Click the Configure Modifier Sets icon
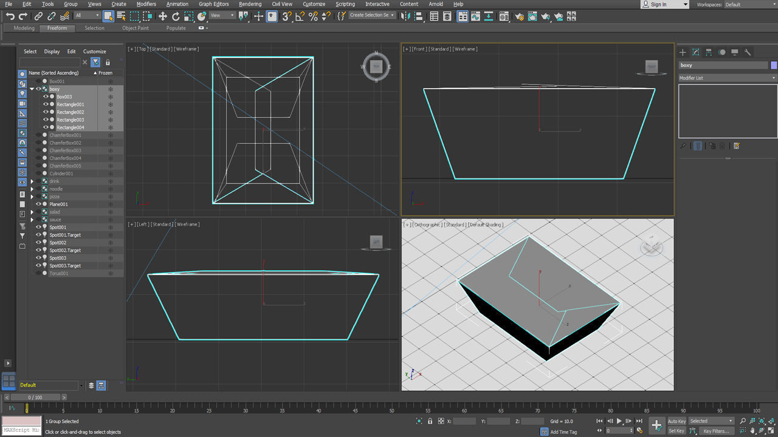 pos(736,146)
